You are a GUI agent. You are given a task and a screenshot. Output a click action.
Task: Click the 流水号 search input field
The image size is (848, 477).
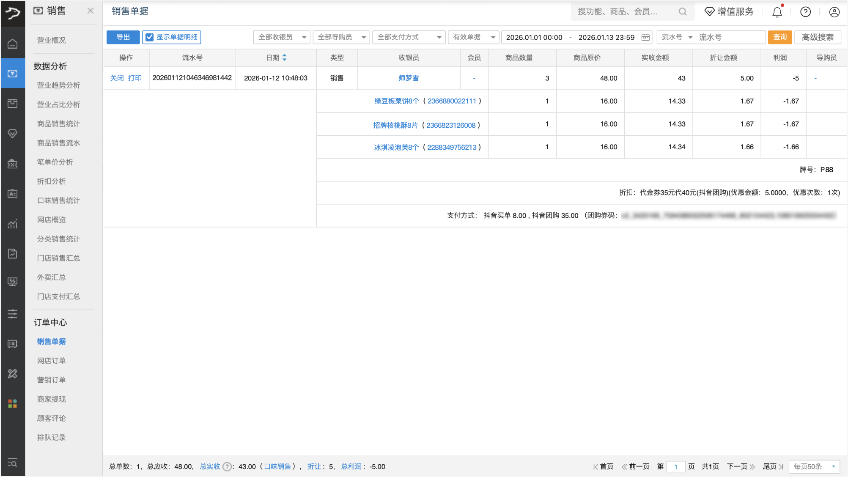(730, 37)
